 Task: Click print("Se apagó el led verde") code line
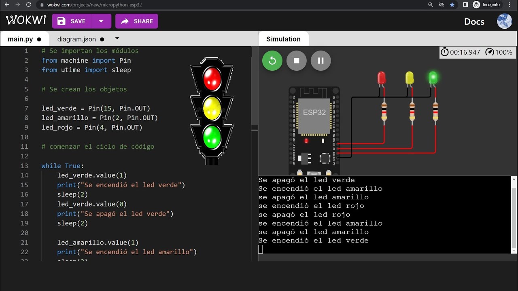pos(115,214)
